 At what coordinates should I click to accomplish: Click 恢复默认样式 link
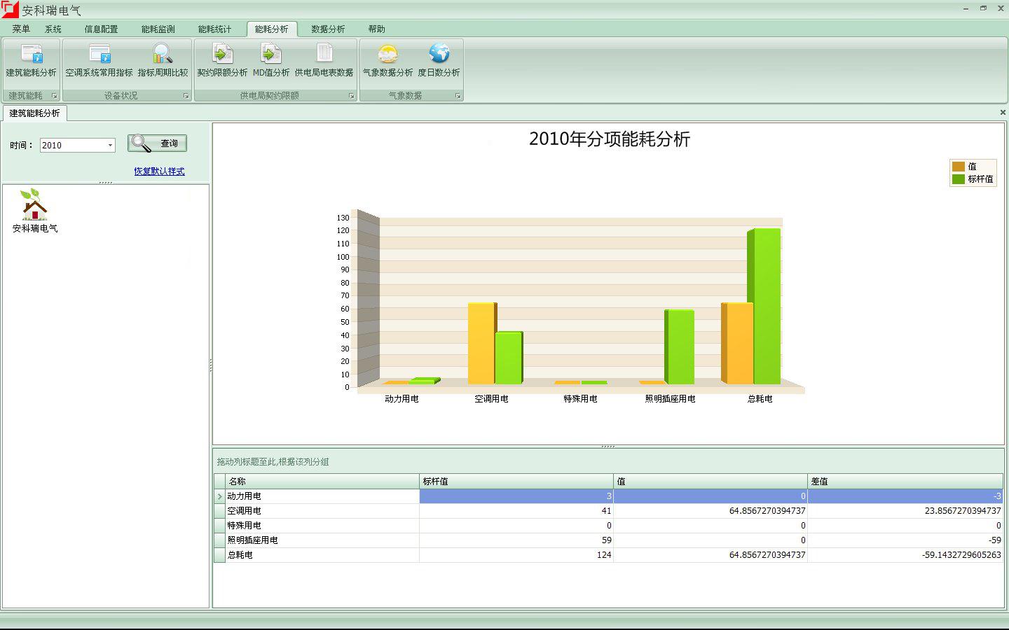[159, 171]
